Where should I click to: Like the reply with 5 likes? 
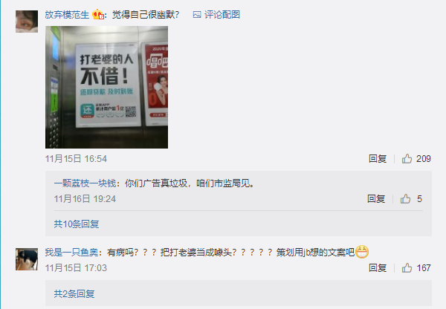pyautogui.click(x=405, y=199)
